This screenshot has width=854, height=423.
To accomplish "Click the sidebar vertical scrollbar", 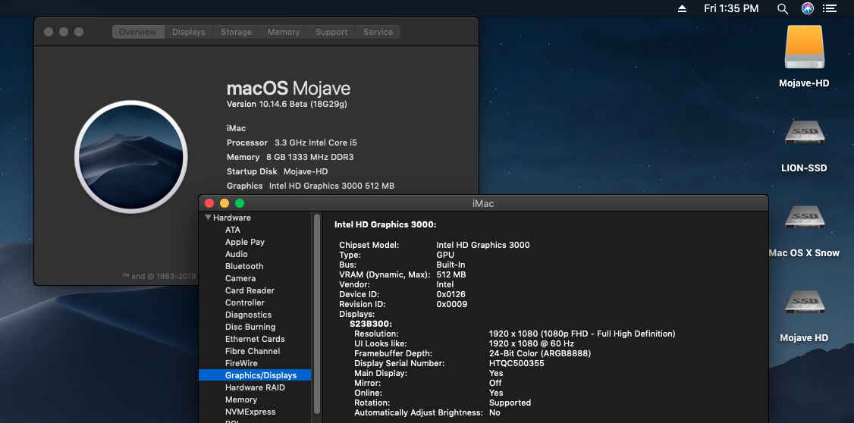I will [x=317, y=314].
